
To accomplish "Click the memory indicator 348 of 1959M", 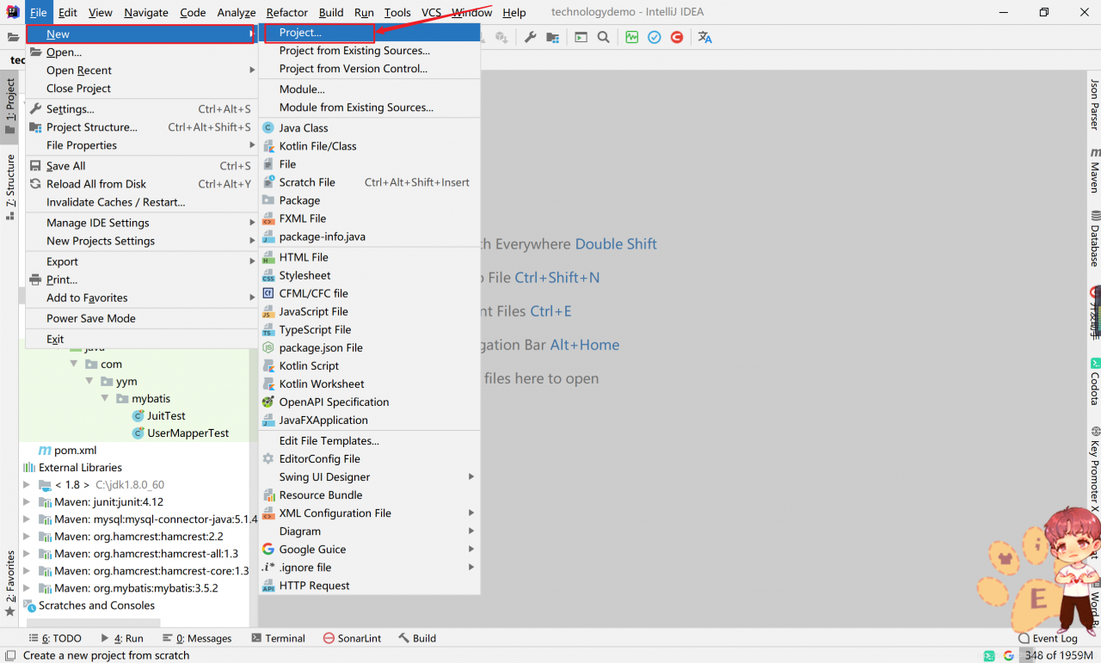I will pos(1058,655).
